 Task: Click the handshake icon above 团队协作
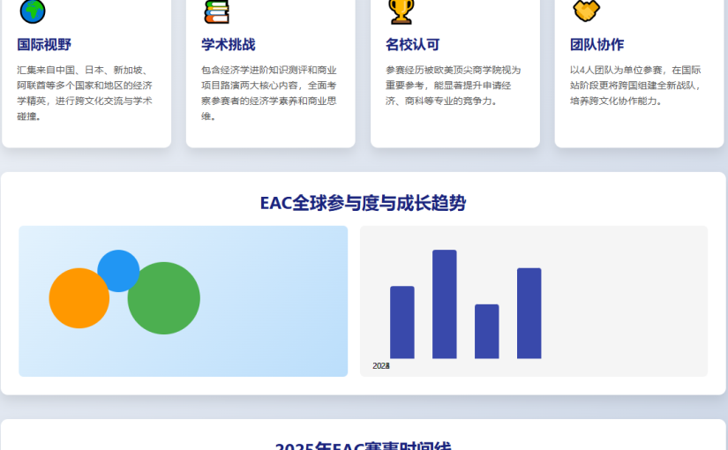(586, 11)
